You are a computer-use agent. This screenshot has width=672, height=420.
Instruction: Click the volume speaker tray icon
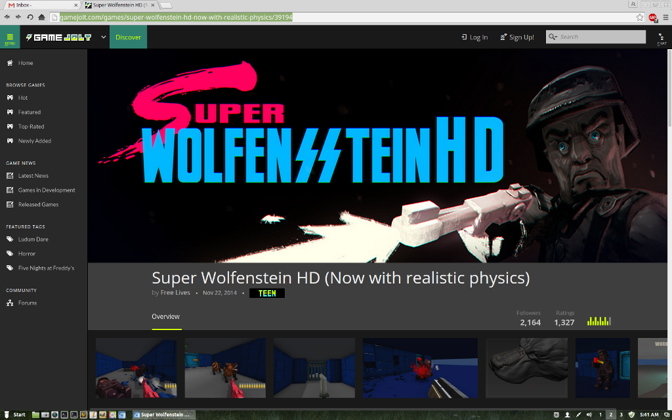[589, 415]
